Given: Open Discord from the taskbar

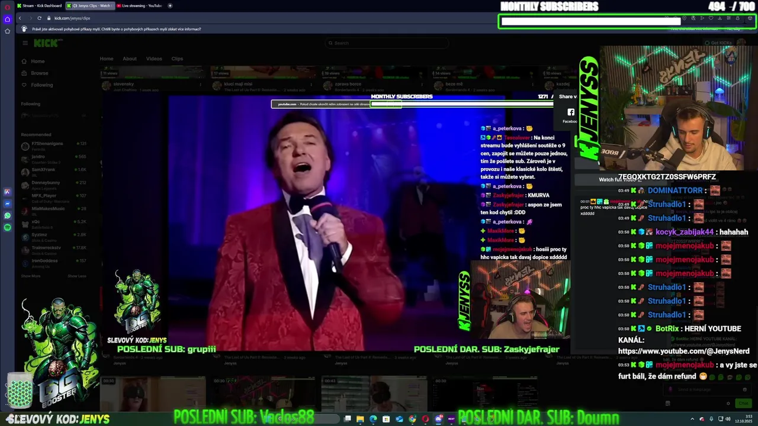Looking at the screenshot, I should coord(438,419).
